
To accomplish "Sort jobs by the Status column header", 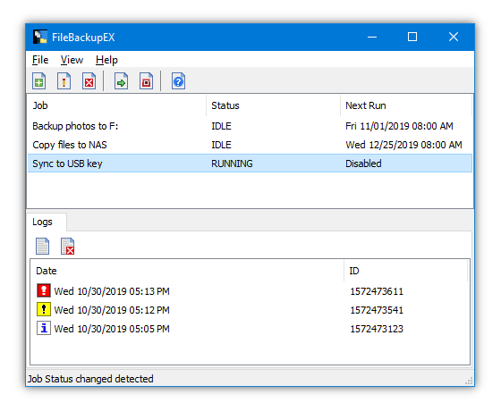I will (273, 105).
